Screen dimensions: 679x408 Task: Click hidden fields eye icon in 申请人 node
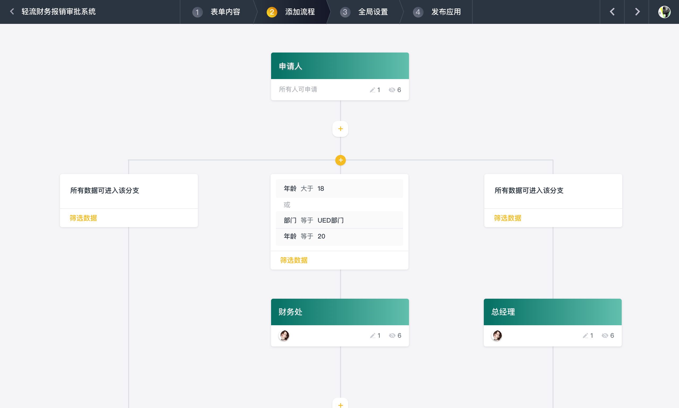[x=392, y=90]
